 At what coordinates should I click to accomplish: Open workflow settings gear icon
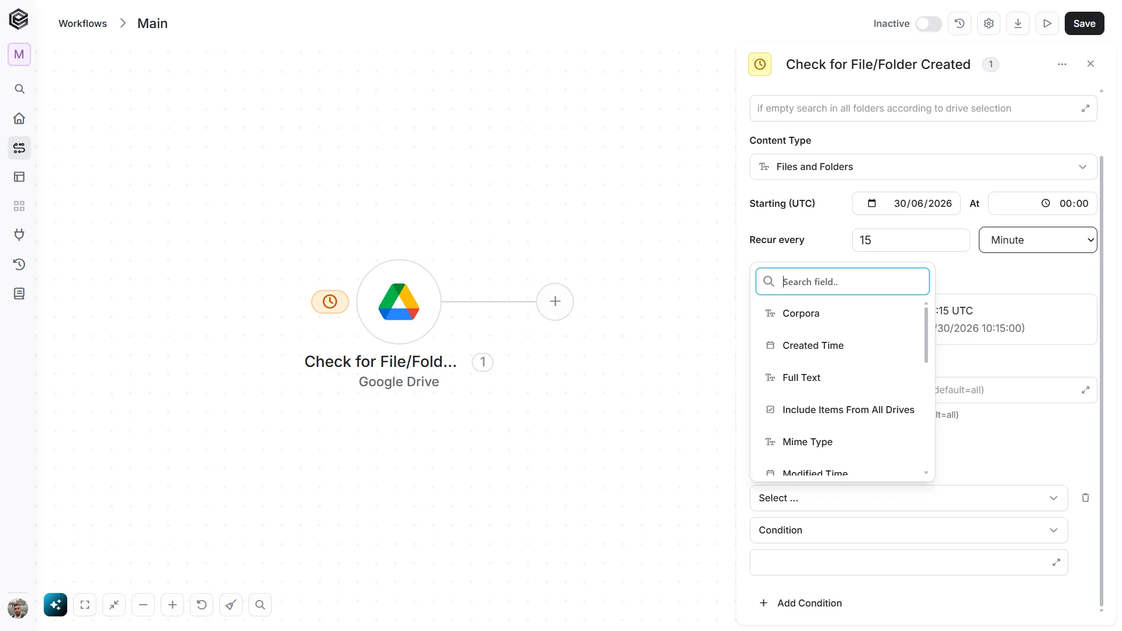(989, 23)
